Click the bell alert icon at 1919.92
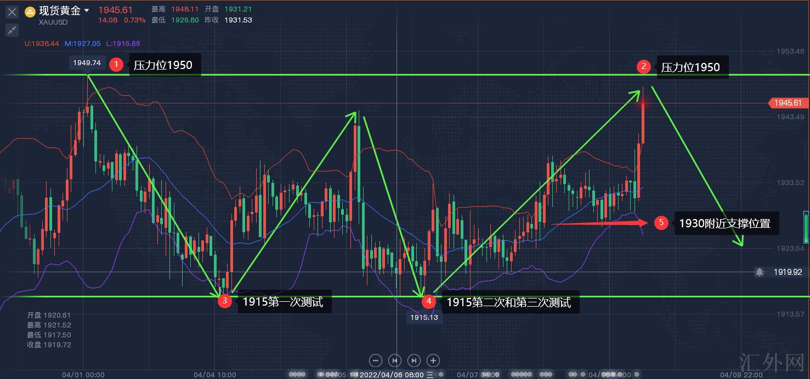 pyautogui.click(x=760, y=272)
